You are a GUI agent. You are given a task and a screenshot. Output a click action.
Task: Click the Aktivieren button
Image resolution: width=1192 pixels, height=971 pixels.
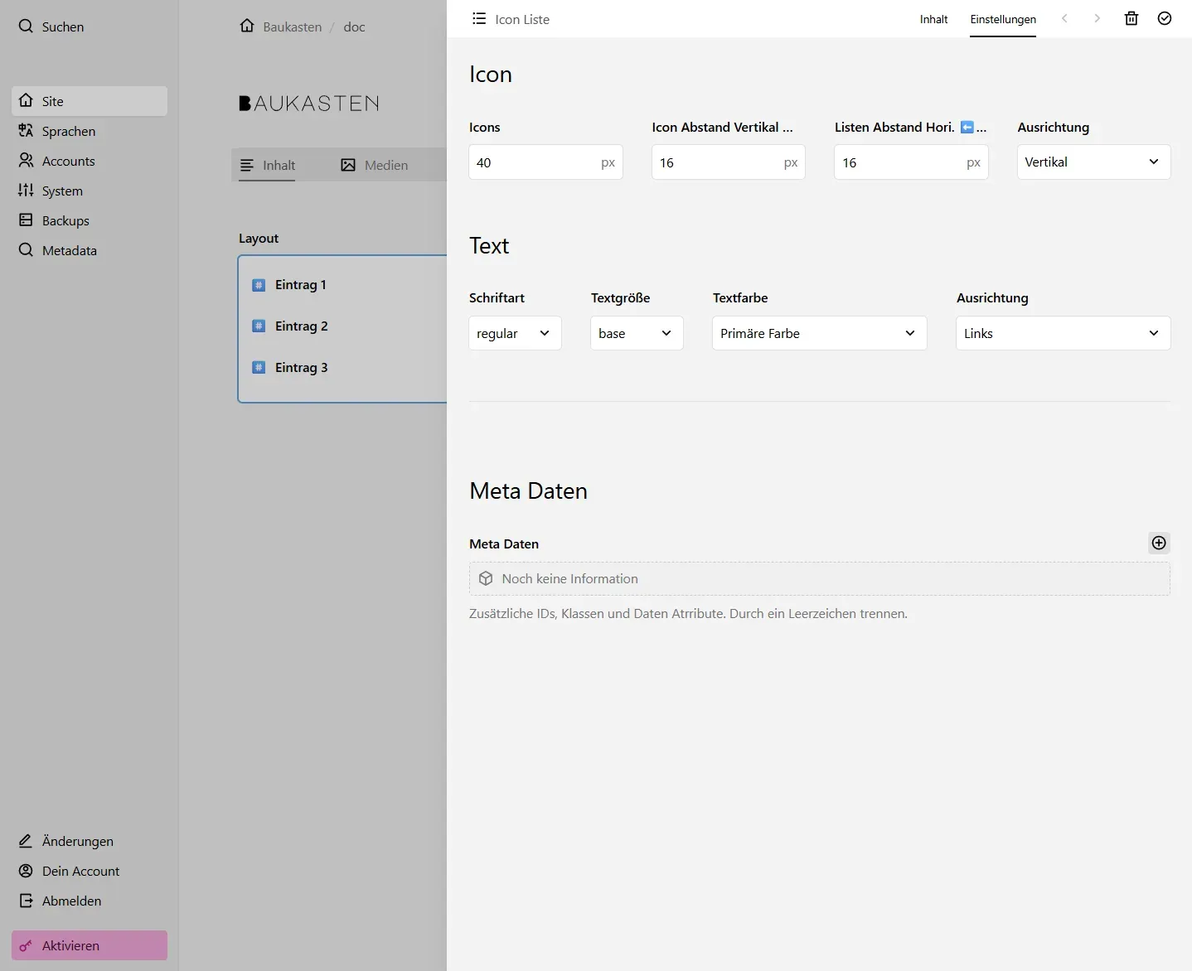pos(88,945)
